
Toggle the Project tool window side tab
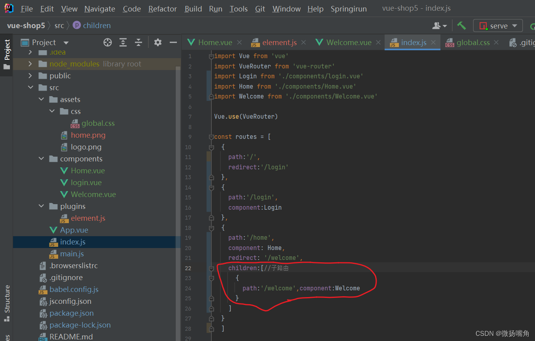(x=7, y=54)
